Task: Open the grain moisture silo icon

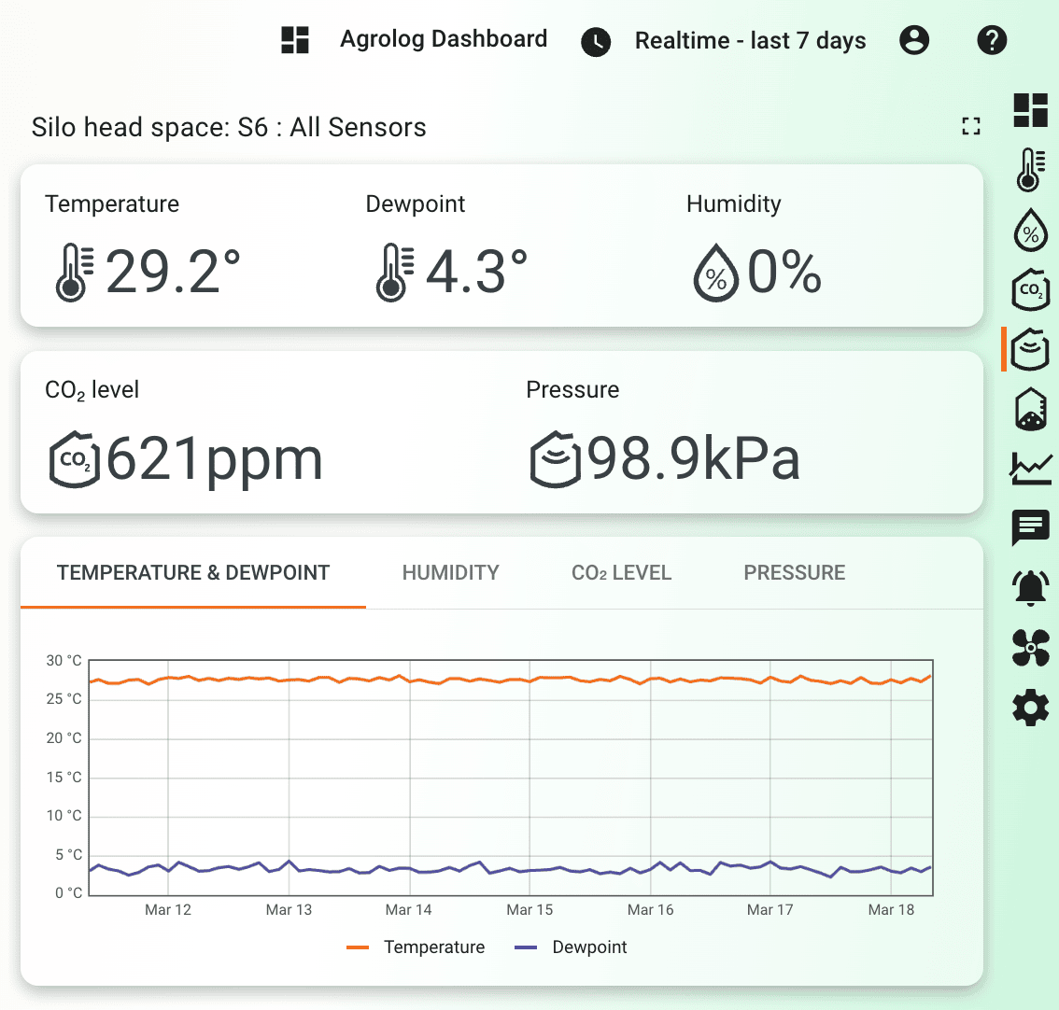Action: coord(1030,409)
